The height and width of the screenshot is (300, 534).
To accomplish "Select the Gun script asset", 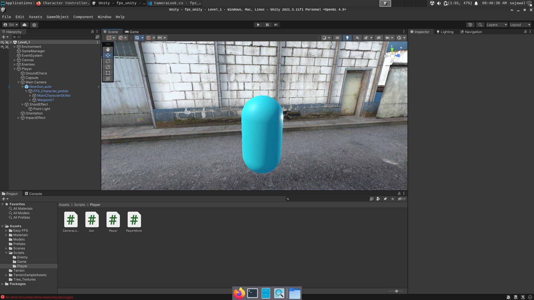I will 92,222.
